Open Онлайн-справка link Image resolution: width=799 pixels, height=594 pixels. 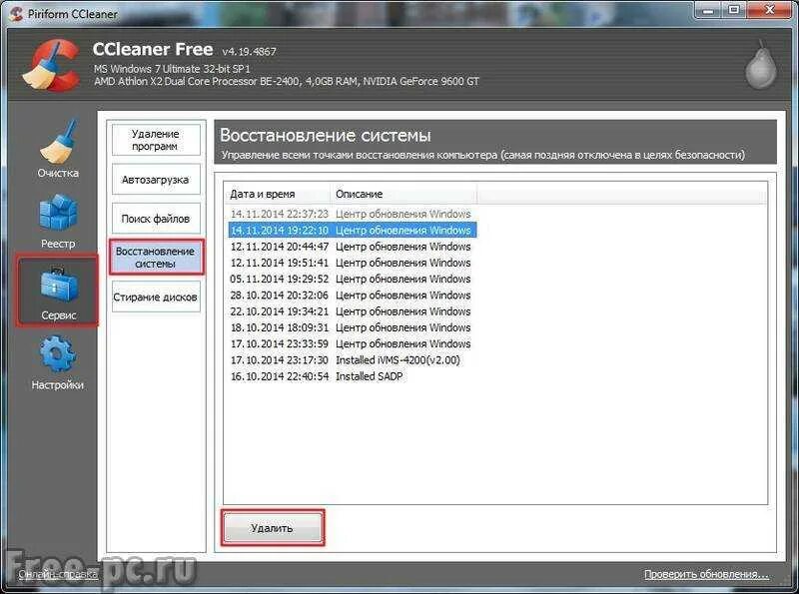(x=58, y=574)
